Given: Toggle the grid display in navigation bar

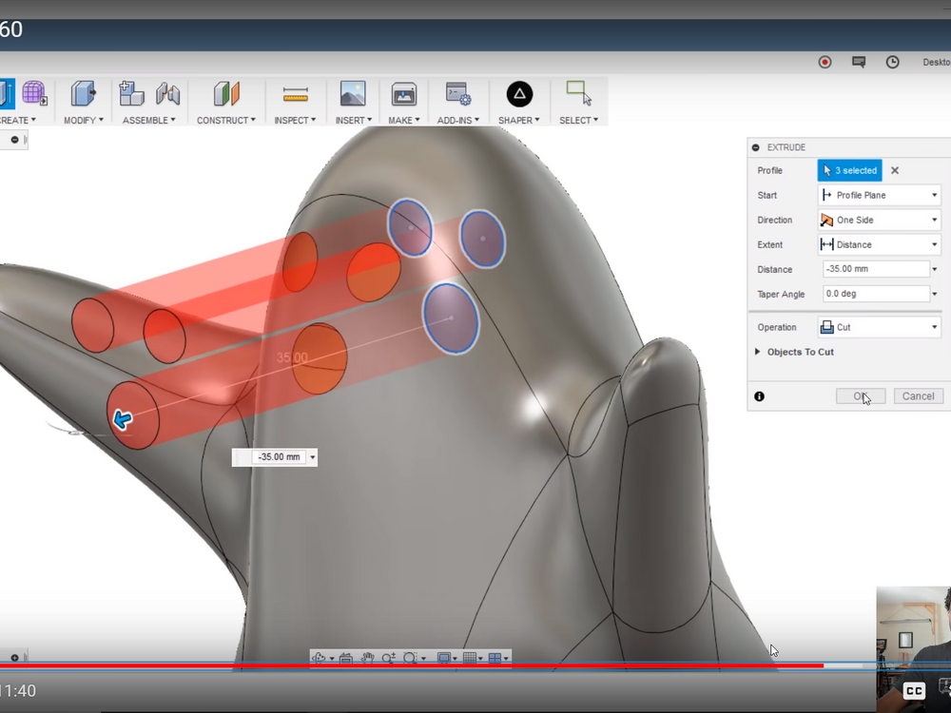Looking at the screenshot, I should (x=468, y=657).
